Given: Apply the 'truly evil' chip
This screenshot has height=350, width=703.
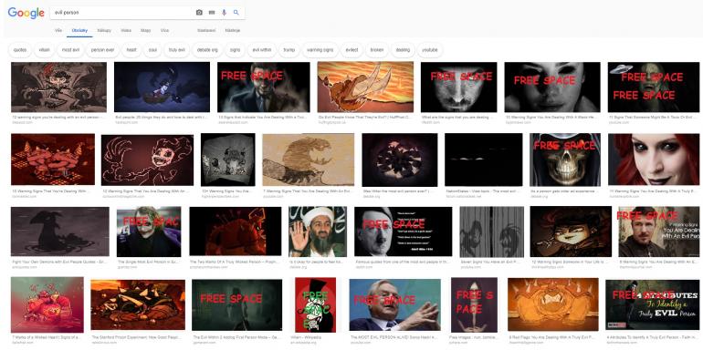Looking at the screenshot, I should [176, 50].
